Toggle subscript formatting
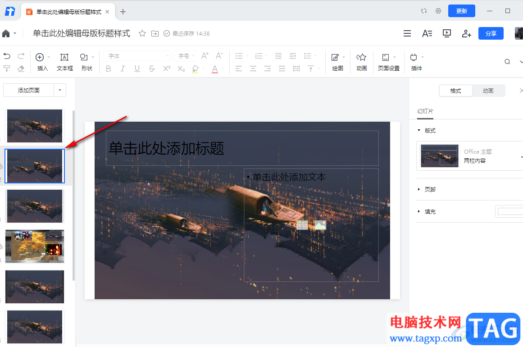This screenshot has height=347, width=523. pos(181,69)
